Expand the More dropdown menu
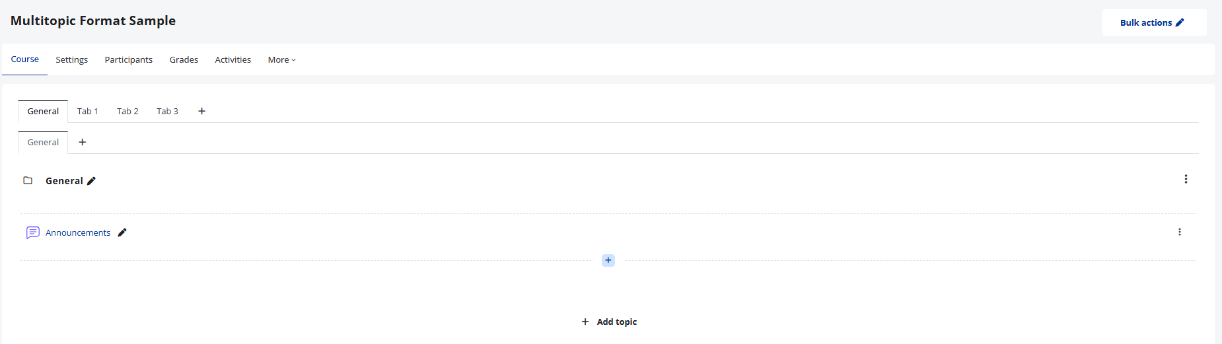 (x=282, y=59)
